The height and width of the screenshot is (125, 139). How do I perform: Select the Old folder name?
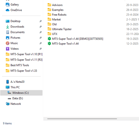click(54, 24)
